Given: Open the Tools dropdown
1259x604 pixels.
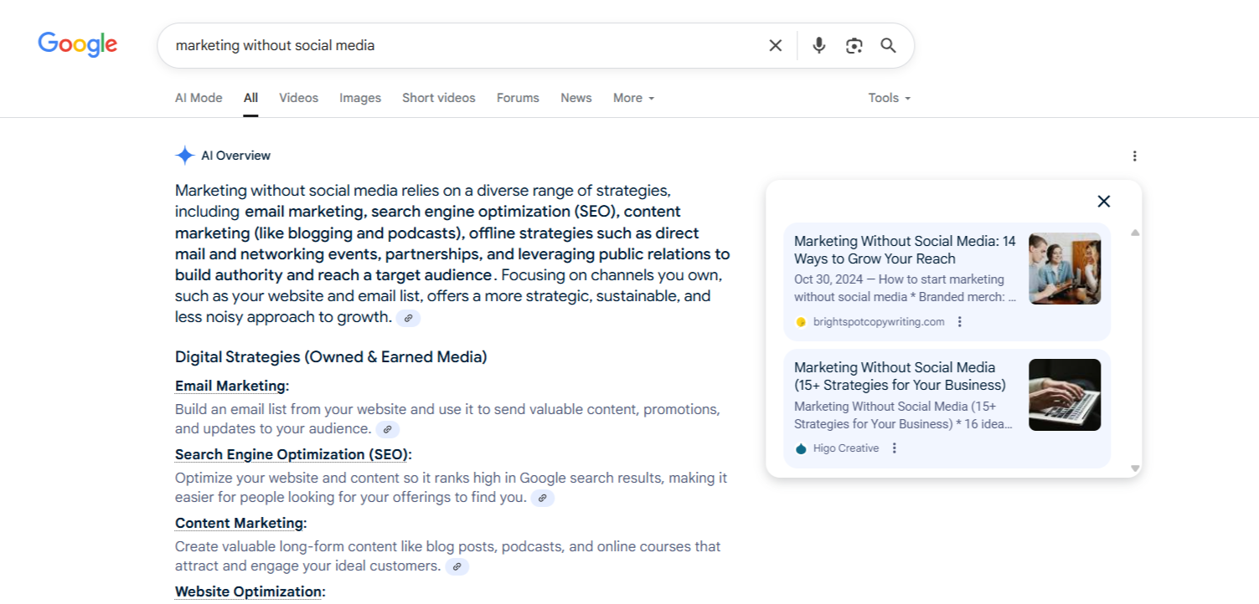Looking at the screenshot, I should coord(888,98).
